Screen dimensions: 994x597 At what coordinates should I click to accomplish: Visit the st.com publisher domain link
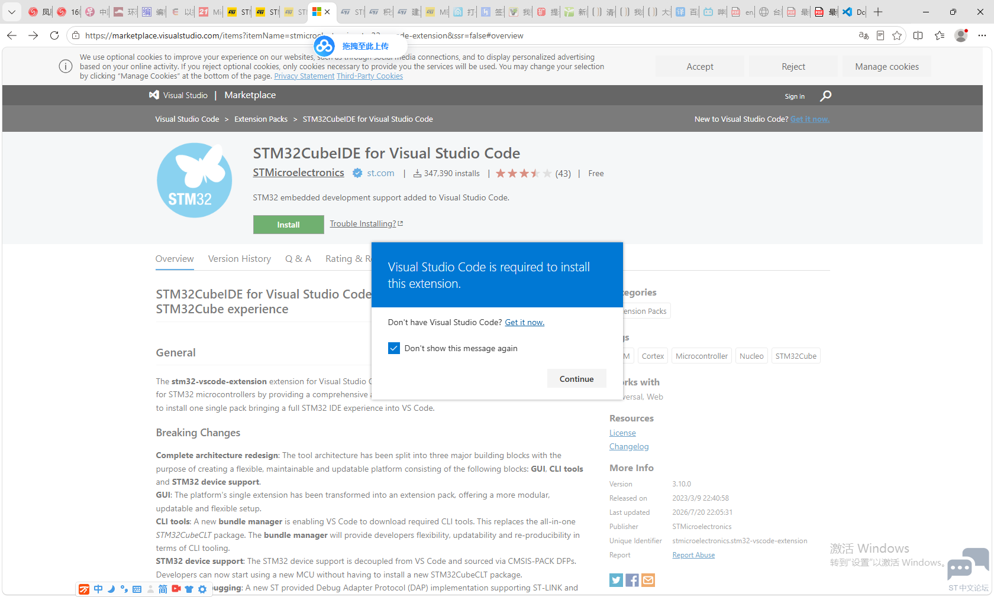coord(380,173)
